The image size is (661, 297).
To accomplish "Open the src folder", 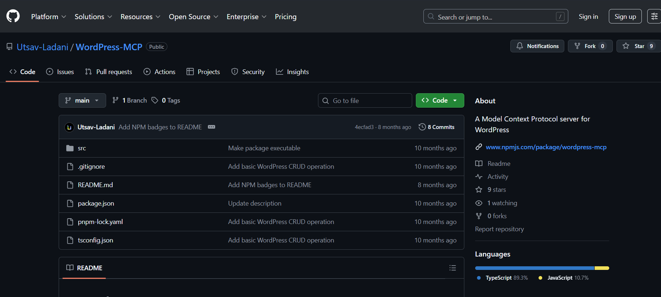I will click(x=82, y=148).
